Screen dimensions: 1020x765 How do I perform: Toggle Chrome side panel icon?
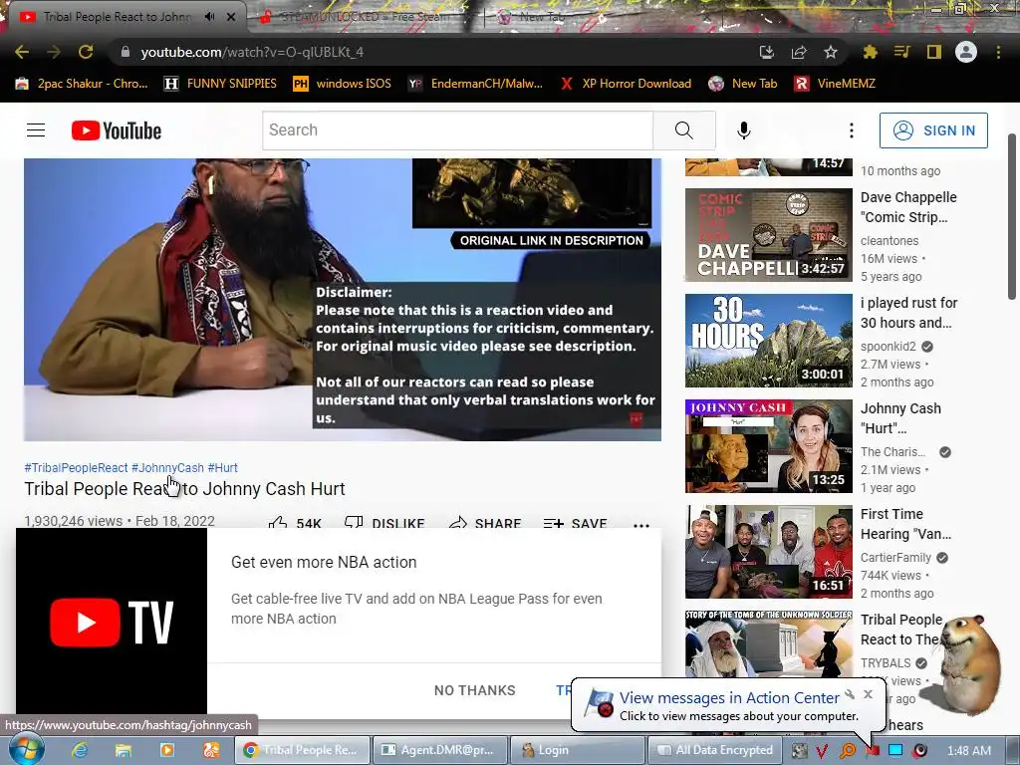934,52
